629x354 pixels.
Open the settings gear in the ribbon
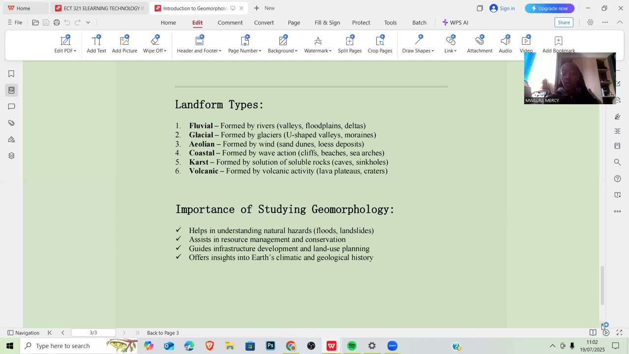pos(590,23)
